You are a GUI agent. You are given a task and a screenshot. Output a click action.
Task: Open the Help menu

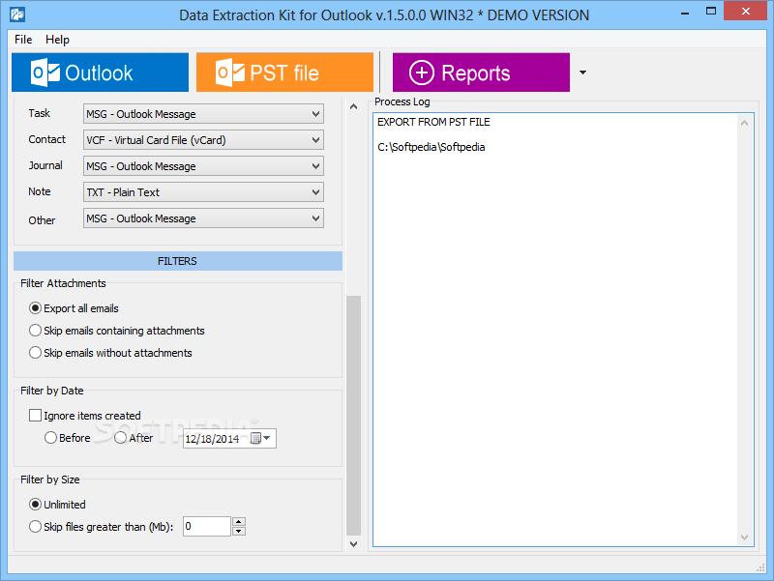pos(57,40)
